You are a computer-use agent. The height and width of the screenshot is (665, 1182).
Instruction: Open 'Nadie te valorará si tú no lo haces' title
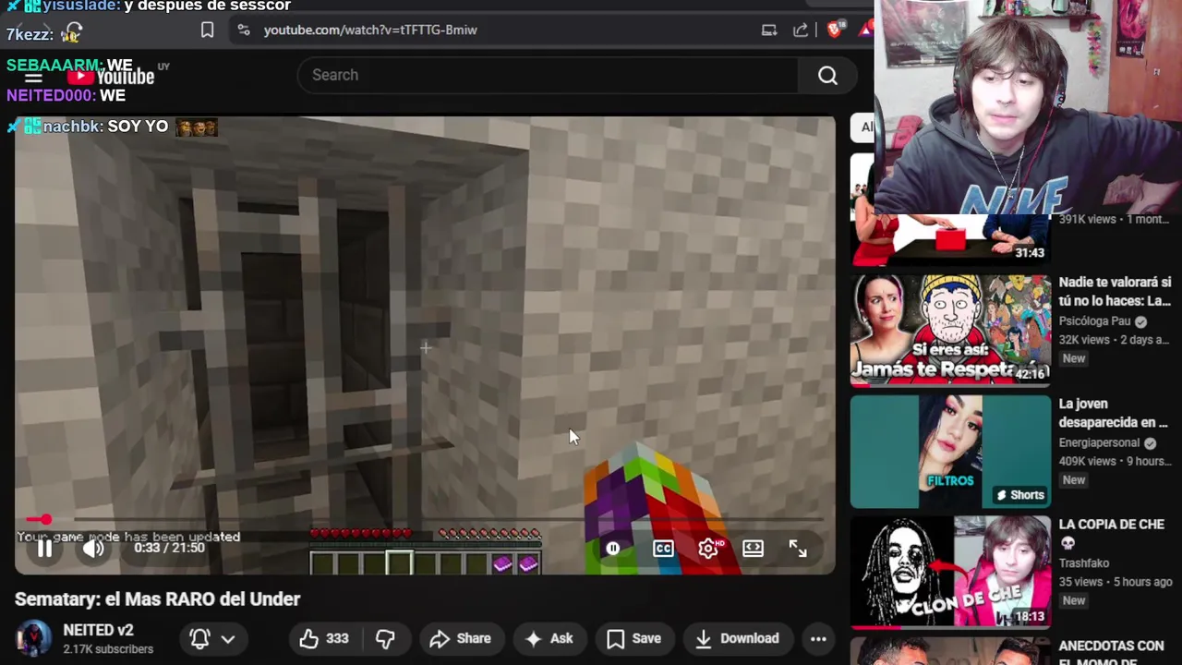[x=1115, y=292]
